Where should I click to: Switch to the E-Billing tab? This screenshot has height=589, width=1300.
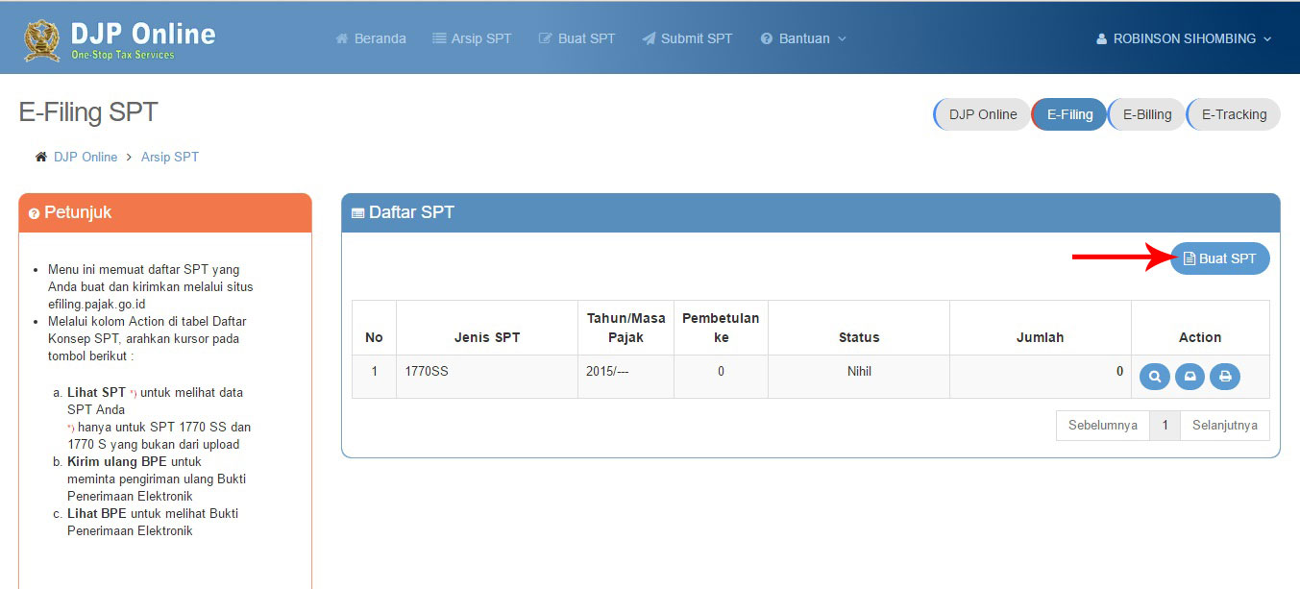tap(1145, 113)
